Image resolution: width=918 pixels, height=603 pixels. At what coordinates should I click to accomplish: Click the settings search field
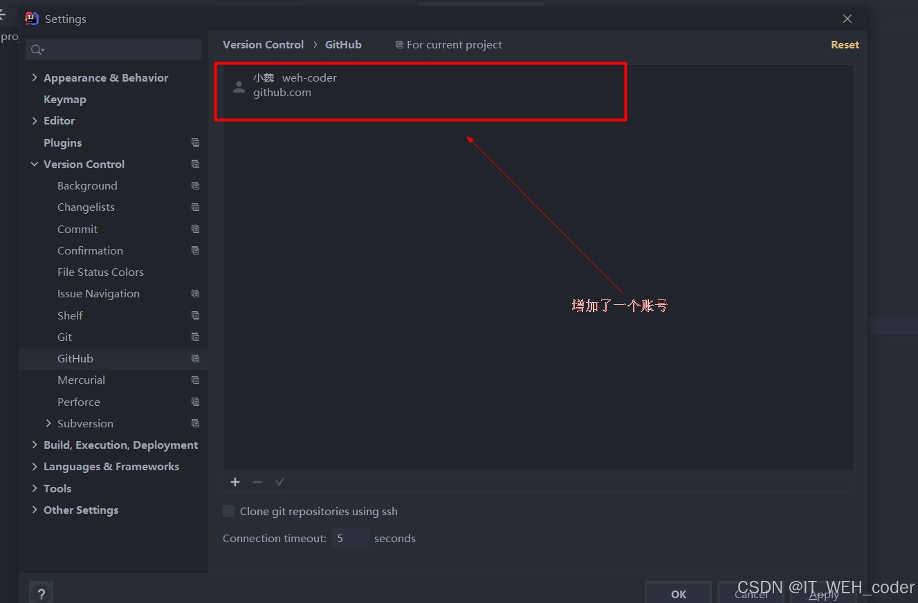[x=114, y=50]
